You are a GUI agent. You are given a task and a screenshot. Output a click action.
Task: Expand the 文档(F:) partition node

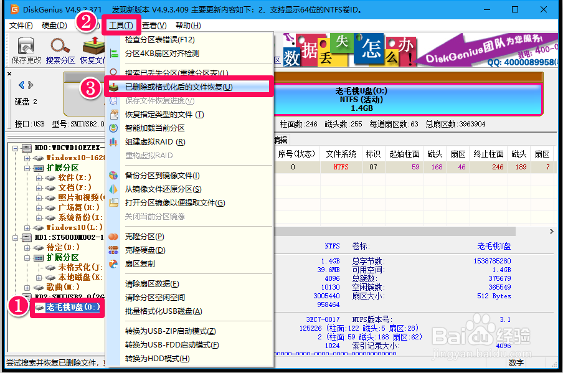click(39, 188)
